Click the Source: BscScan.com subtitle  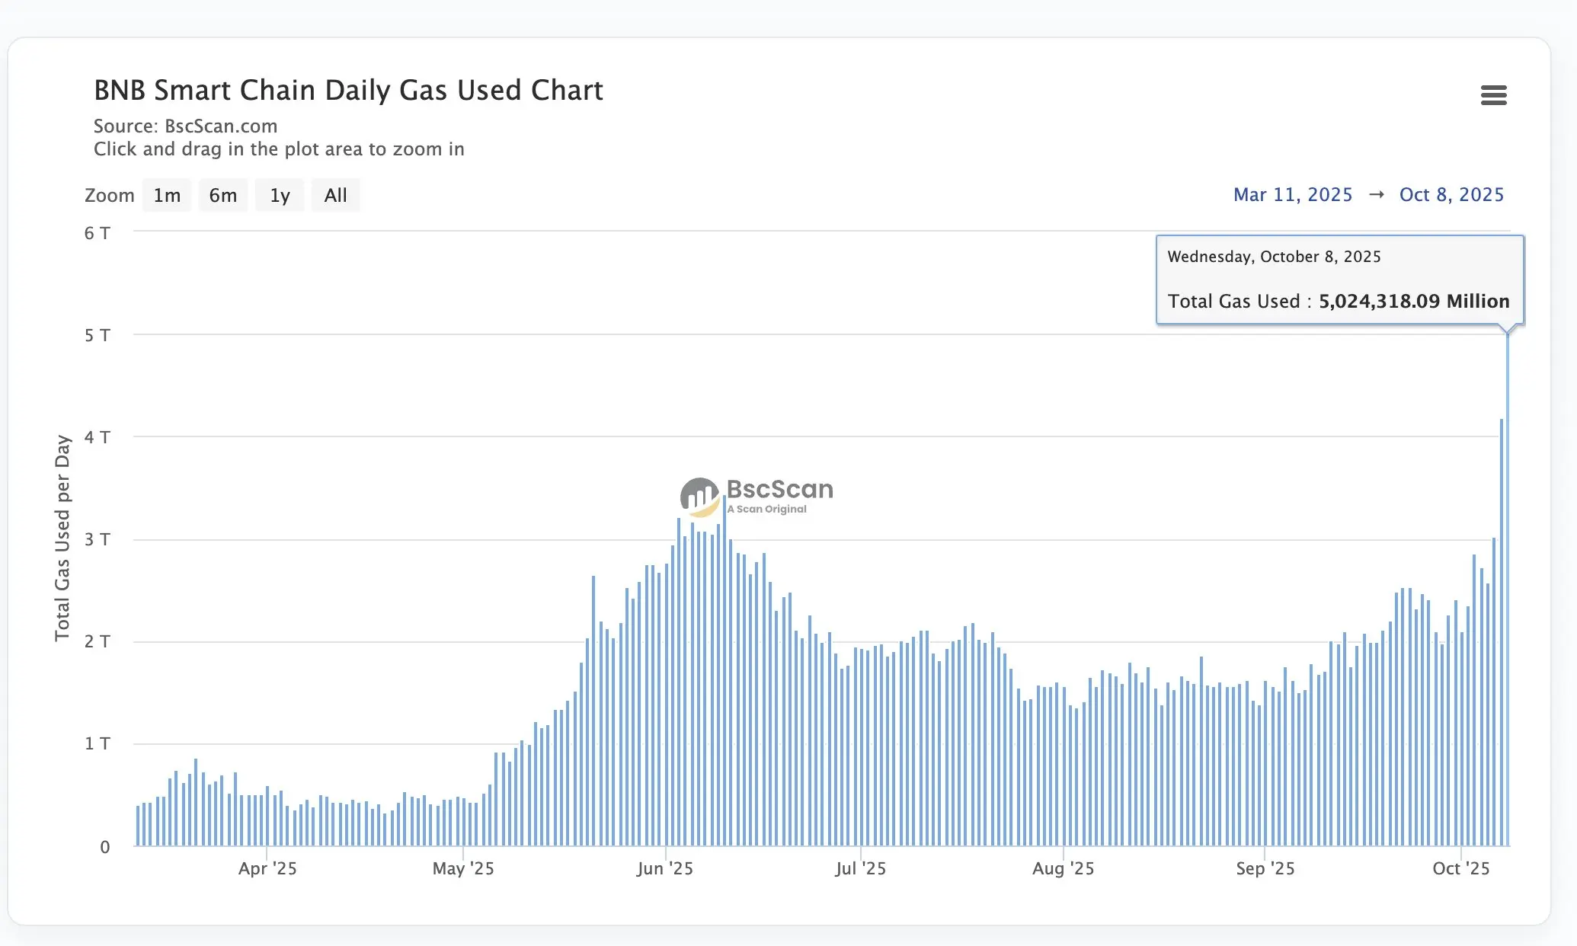185,126
